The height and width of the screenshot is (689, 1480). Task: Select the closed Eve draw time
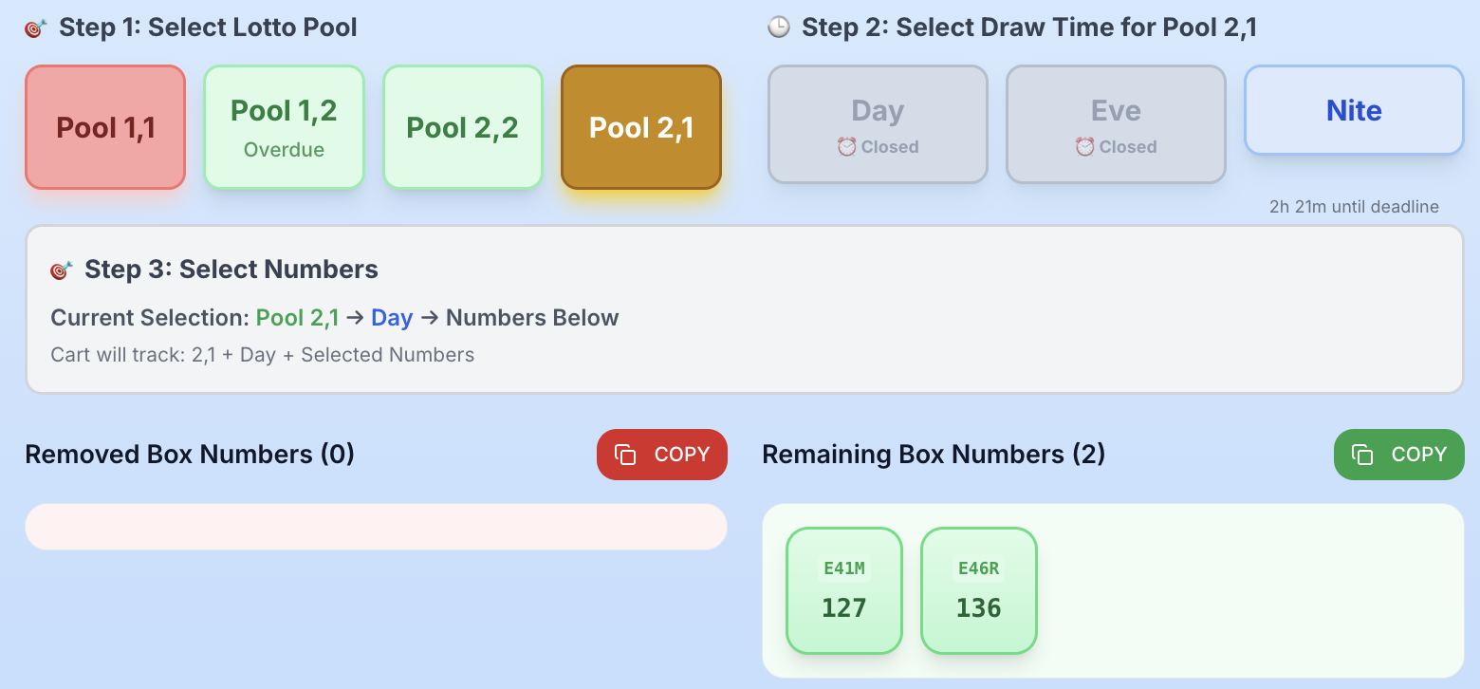tap(1116, 124)
